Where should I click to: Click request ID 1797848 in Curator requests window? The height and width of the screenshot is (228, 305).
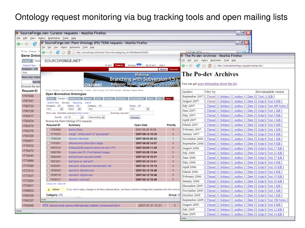tap(28, 96)
